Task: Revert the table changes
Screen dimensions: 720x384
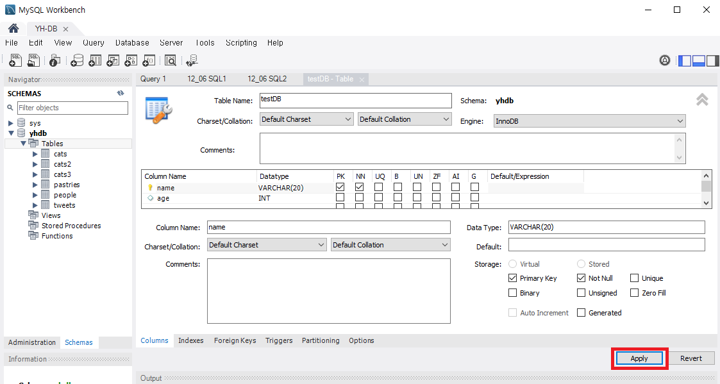Action: point(691,358)
